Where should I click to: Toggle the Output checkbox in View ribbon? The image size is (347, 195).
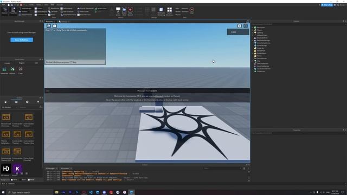click(36, 9)
